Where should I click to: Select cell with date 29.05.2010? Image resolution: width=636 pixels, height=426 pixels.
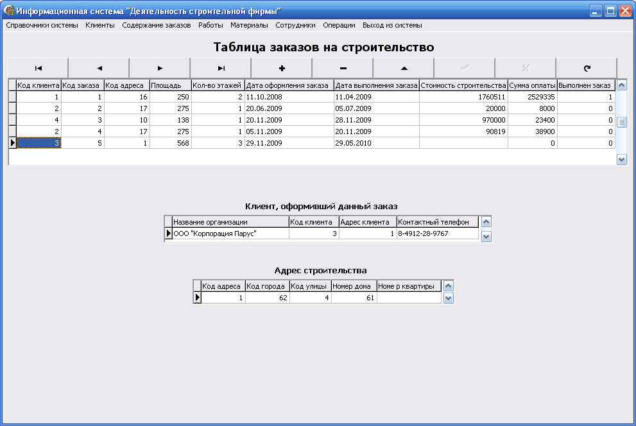(377, 143)
